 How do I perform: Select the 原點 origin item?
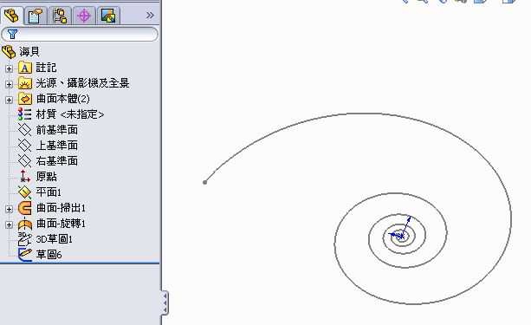(47, 177)
